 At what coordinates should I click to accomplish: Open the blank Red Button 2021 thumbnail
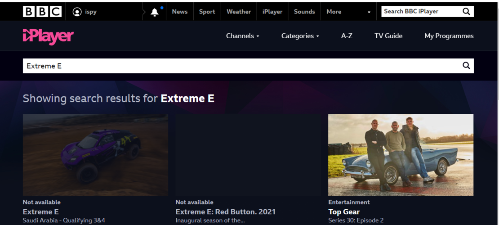point(248,155)
